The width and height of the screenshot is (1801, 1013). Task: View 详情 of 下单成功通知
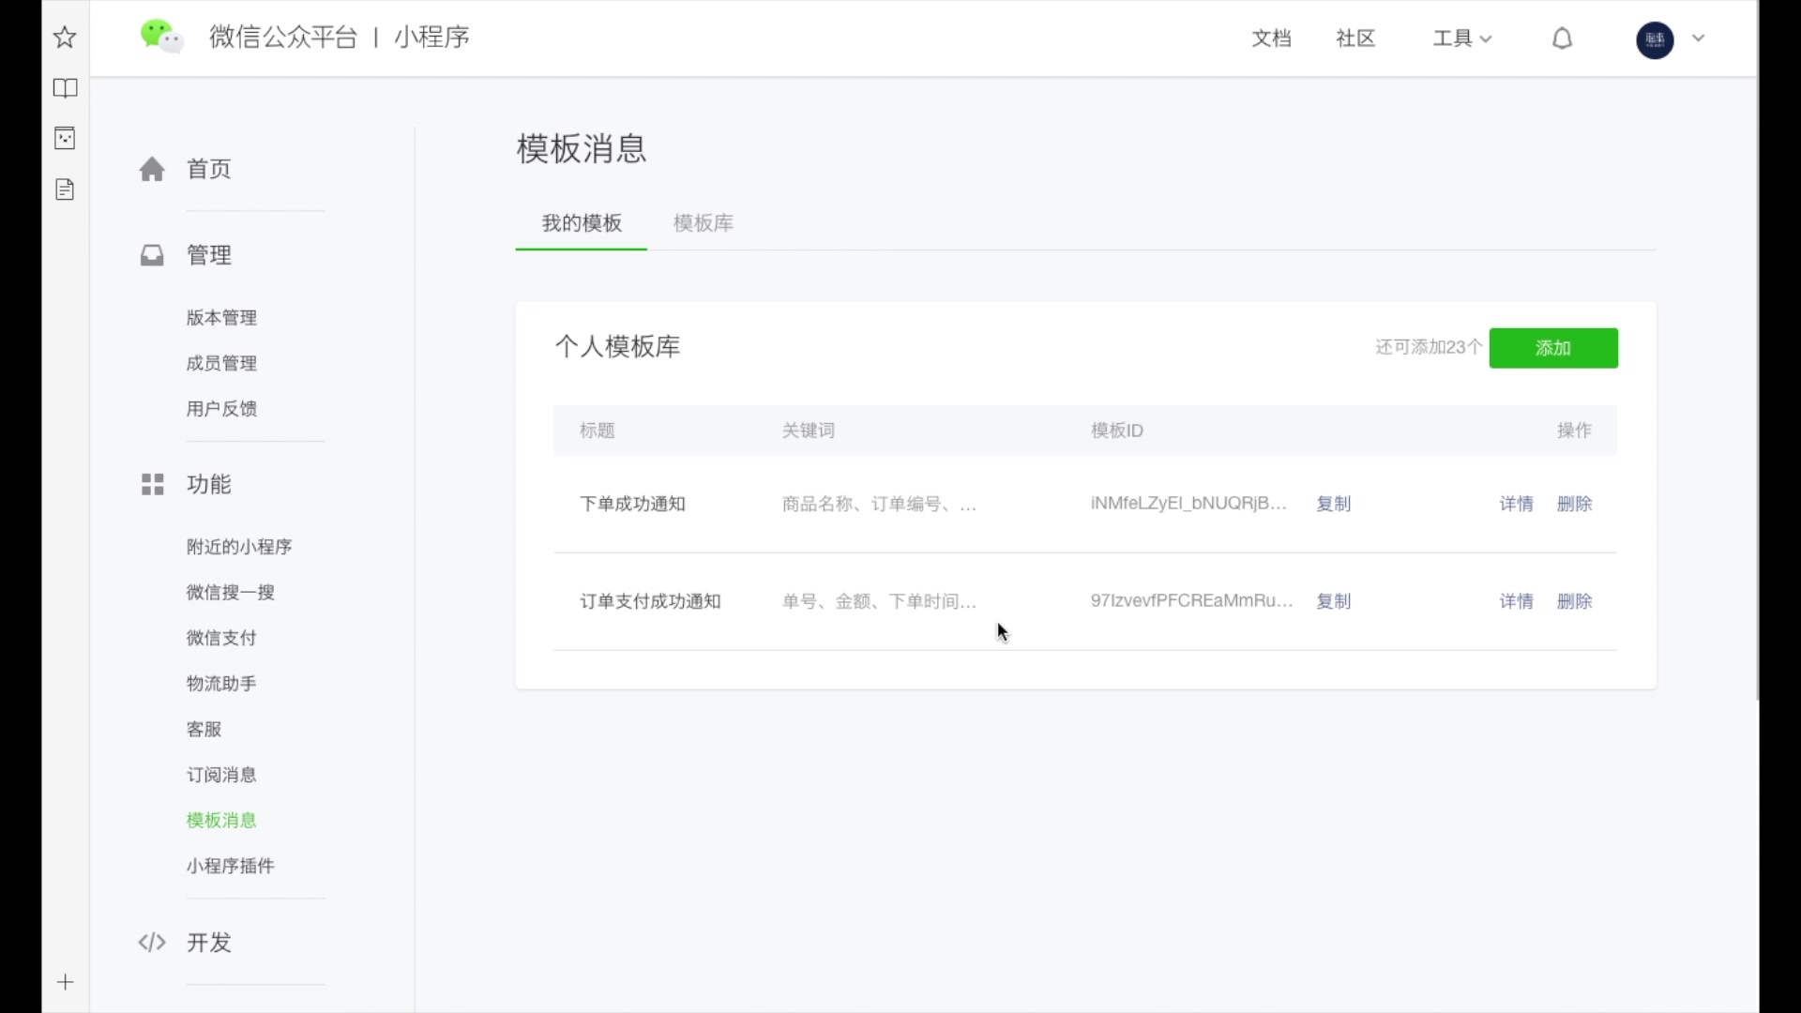(x=1516, y=504)
